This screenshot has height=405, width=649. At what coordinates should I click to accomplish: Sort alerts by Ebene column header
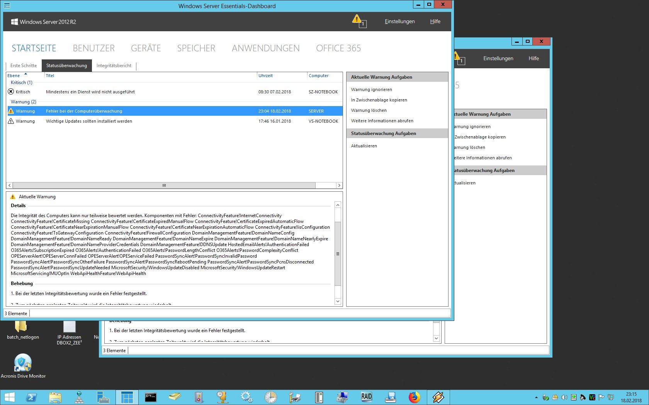point(14,76)
